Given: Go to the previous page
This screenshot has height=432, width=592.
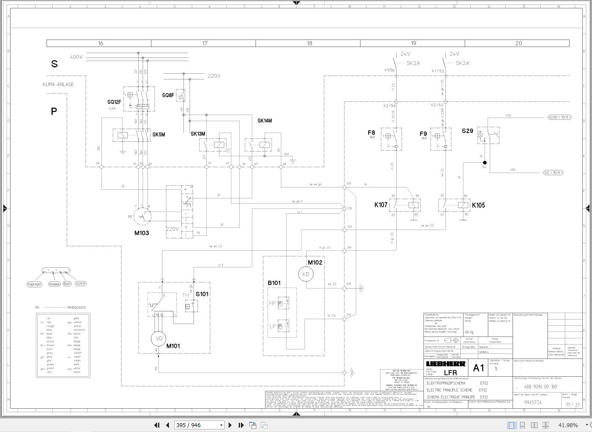Looking at the screenshot, I should [167, 425].
